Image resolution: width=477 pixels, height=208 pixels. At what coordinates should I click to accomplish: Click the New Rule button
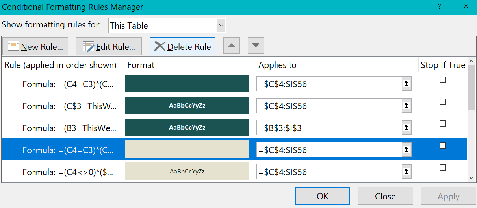tap(35, 46)
